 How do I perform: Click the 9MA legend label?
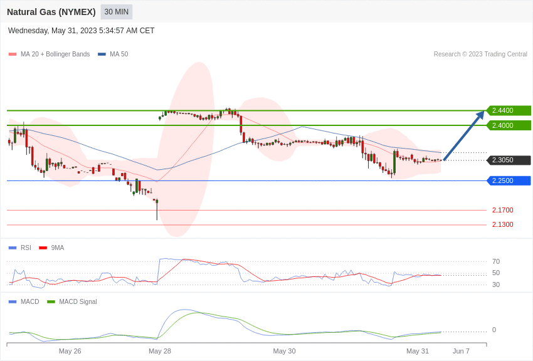click(x=58, y=248)
